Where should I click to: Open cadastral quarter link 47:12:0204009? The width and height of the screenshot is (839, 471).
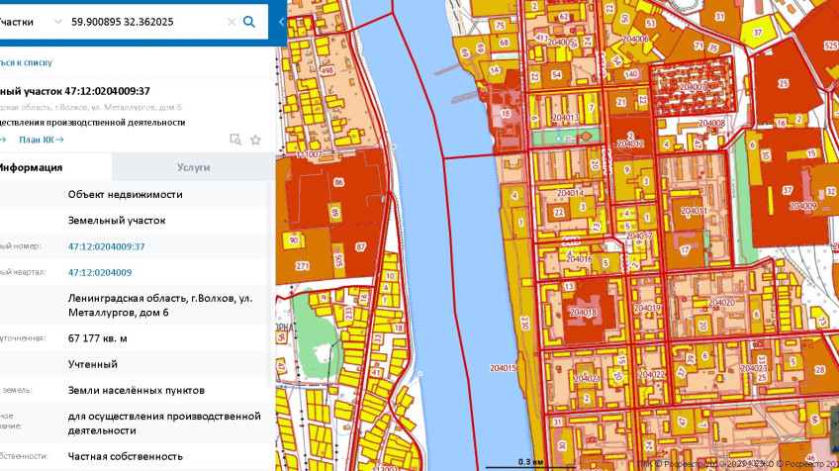pyautogui.click(x=100, y=272)
